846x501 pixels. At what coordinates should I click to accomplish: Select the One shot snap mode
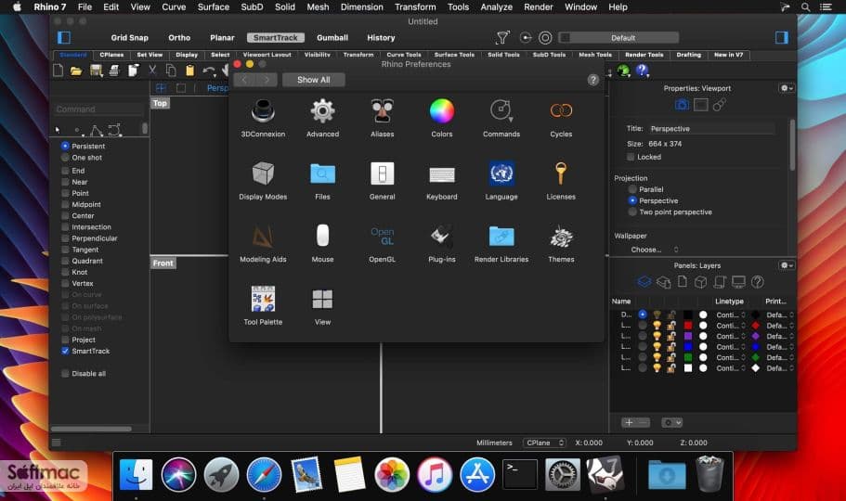click(x=65, y=158)
